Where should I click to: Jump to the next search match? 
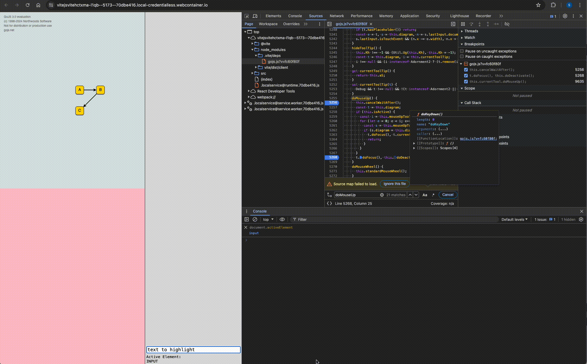(416, 195)
